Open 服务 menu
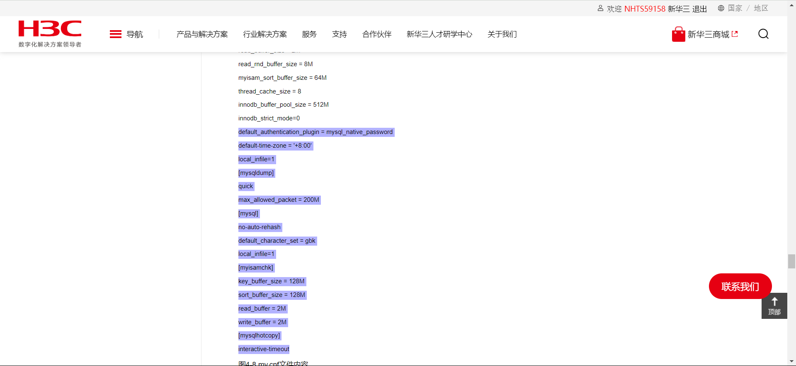 pos(309,34)
